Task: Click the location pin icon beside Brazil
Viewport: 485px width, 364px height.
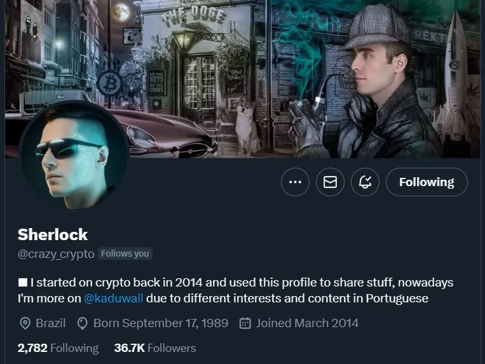Action: [x=25, y=323]
